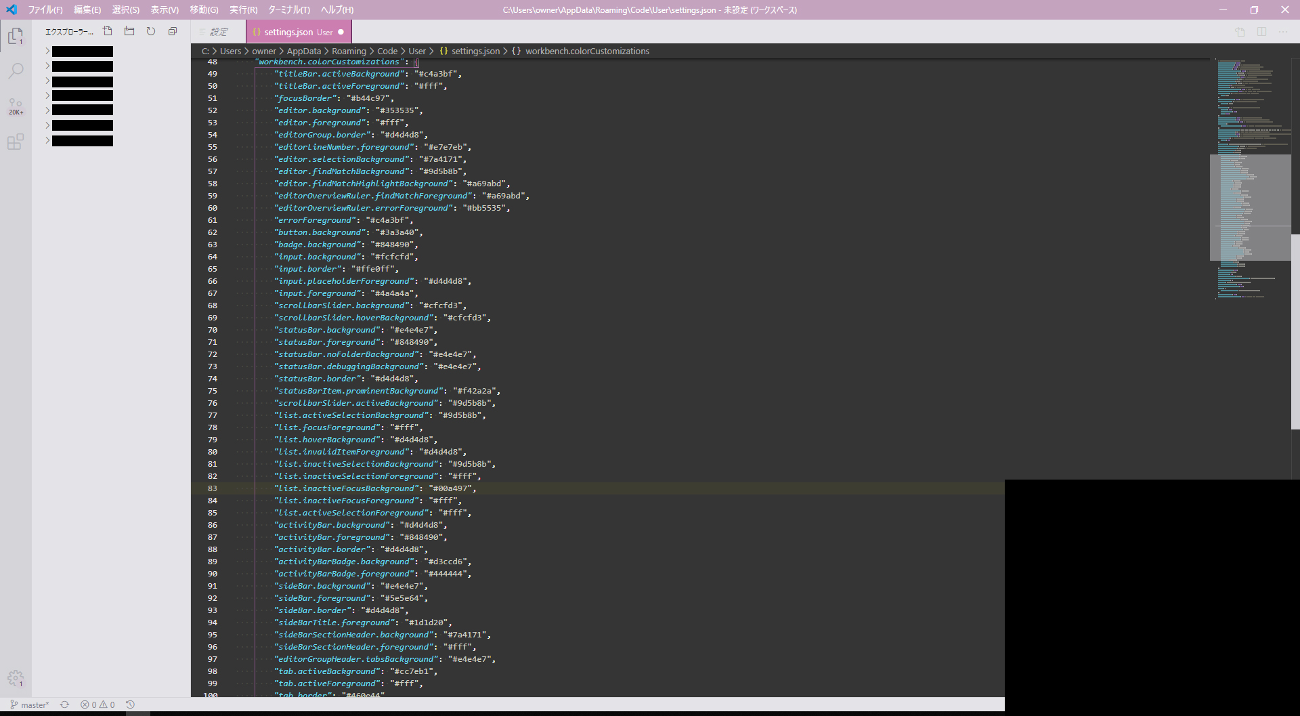Click the master* branch indicator
Screen dimensions: 1300x716
click(28, 704)
